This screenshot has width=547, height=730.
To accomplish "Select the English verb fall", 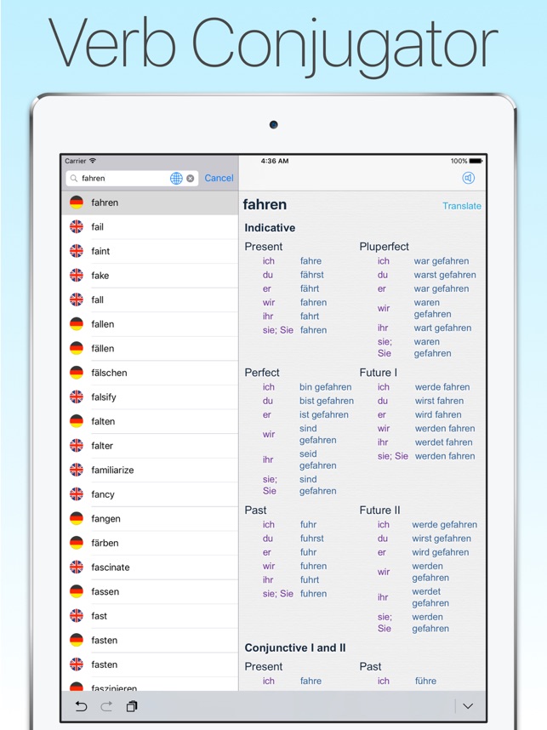I will tap(150, 299).
